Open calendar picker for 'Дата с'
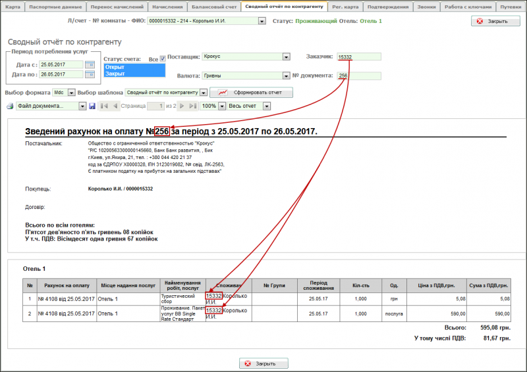Image resolution: width=527 pixels, height=372 pixels. 90,64
